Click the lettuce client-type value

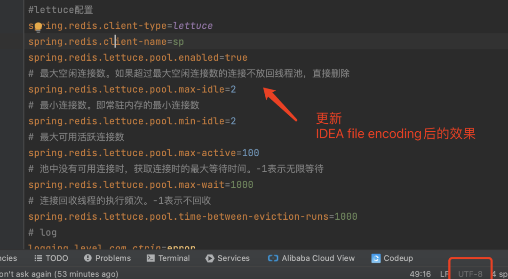pos(193,25)
